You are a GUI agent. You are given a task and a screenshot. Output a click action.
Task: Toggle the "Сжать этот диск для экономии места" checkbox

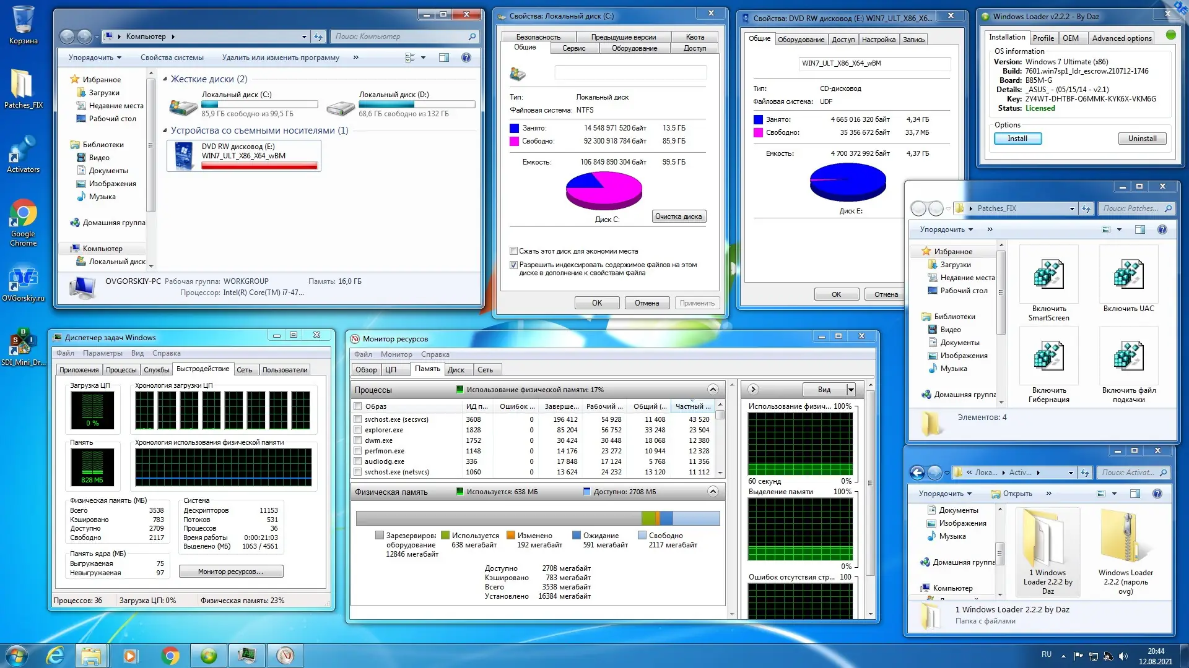[x=513, y=250]
